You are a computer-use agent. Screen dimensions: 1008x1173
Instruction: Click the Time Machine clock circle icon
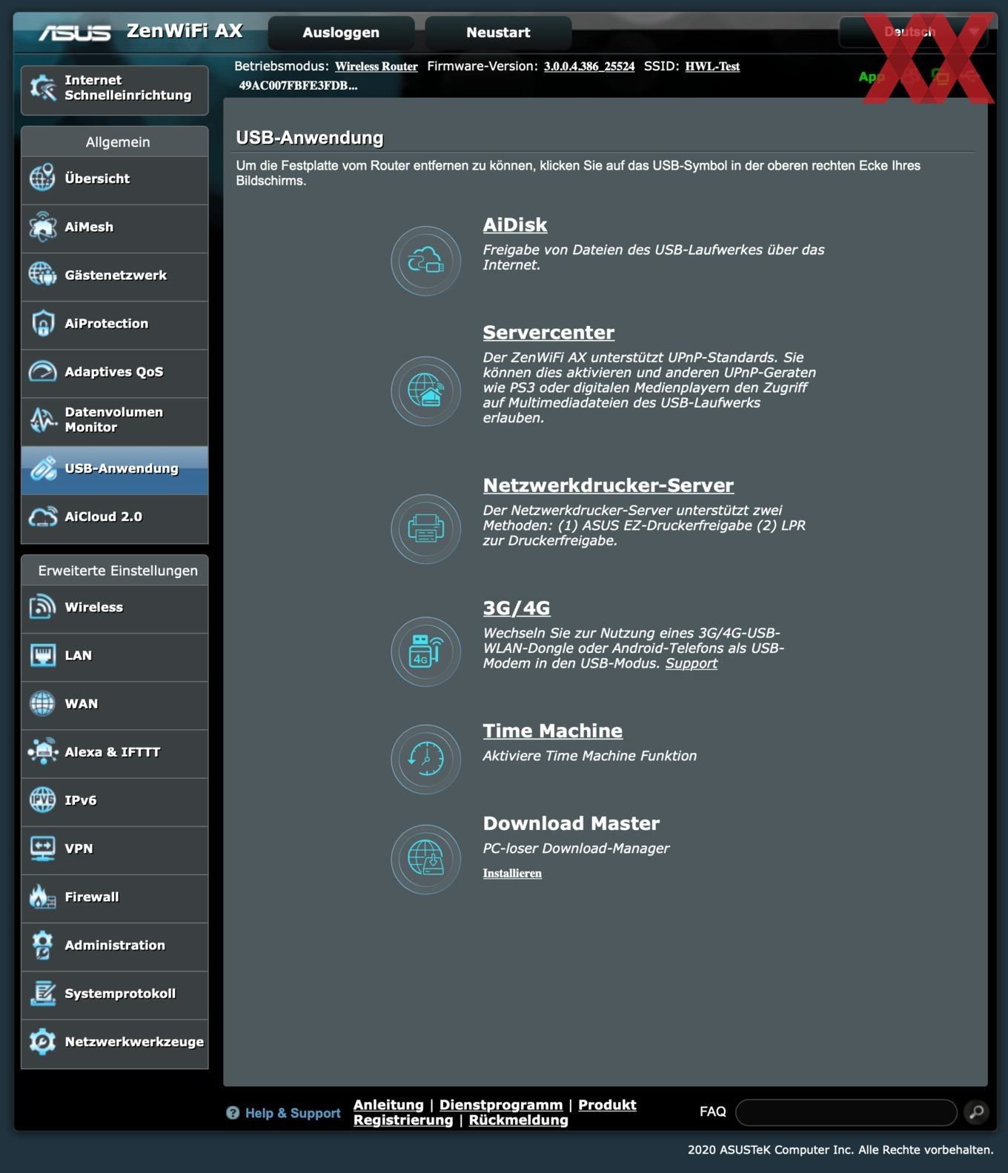click(x=426, y=759)
